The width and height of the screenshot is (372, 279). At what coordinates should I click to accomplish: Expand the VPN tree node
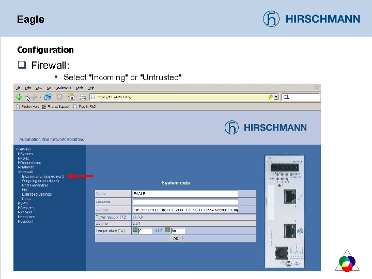click(x=23, y=204)
